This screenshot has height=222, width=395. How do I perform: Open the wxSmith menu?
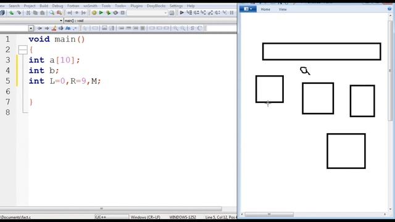click(90, 6)
